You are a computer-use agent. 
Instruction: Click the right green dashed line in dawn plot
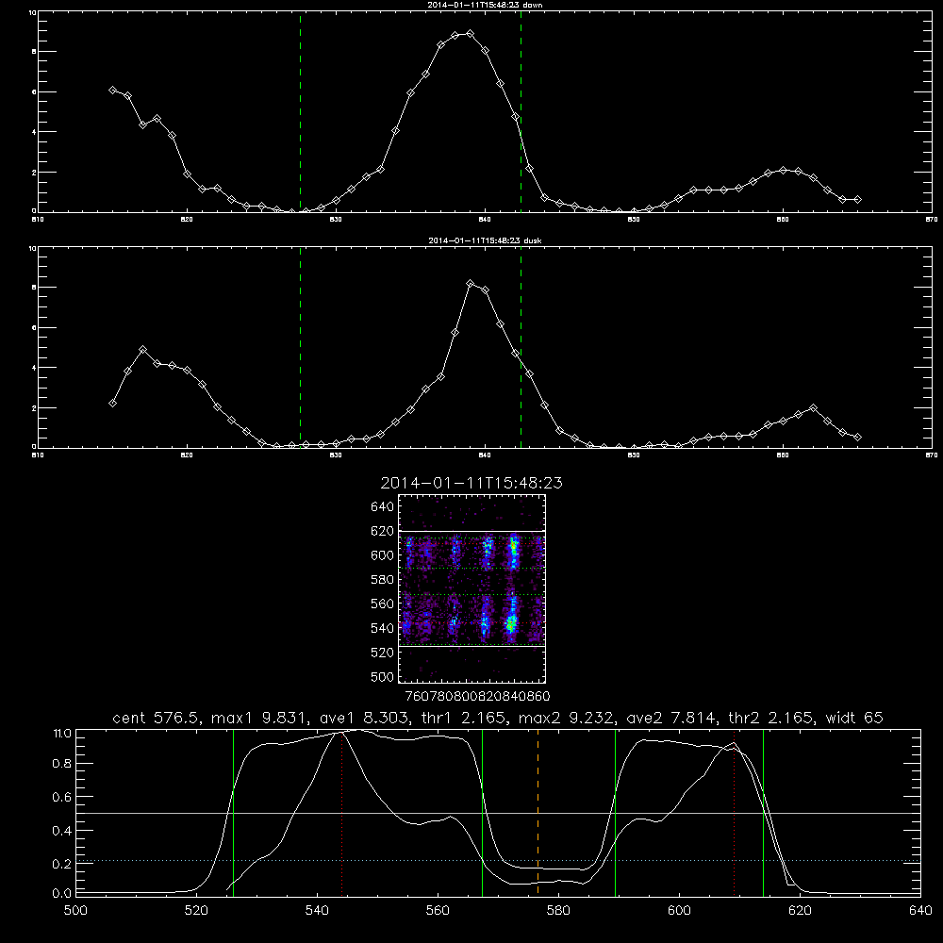[x=521, y=111]
